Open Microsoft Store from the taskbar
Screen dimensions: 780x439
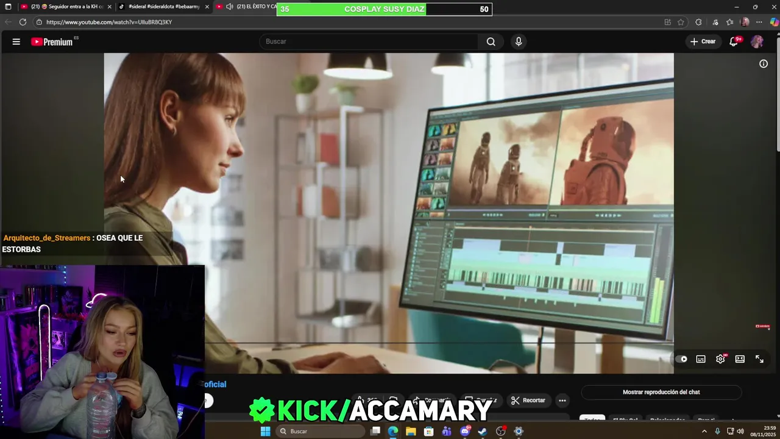pos(429,431)
